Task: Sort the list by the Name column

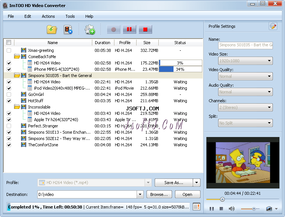Action: [53, 43]
